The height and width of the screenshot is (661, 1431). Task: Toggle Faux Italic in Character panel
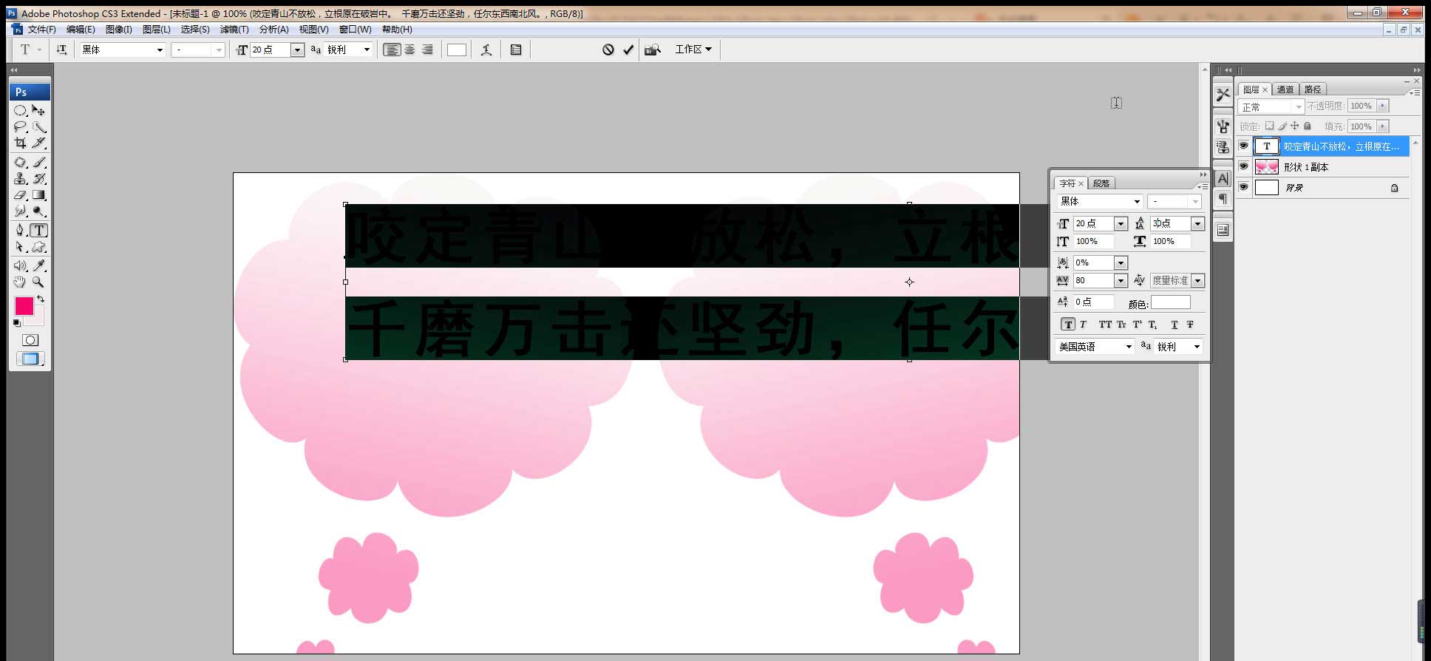(1084, 325)
